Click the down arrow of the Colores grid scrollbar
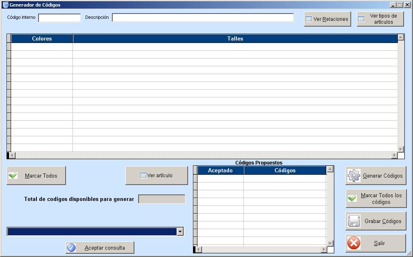 pos(401,149)
